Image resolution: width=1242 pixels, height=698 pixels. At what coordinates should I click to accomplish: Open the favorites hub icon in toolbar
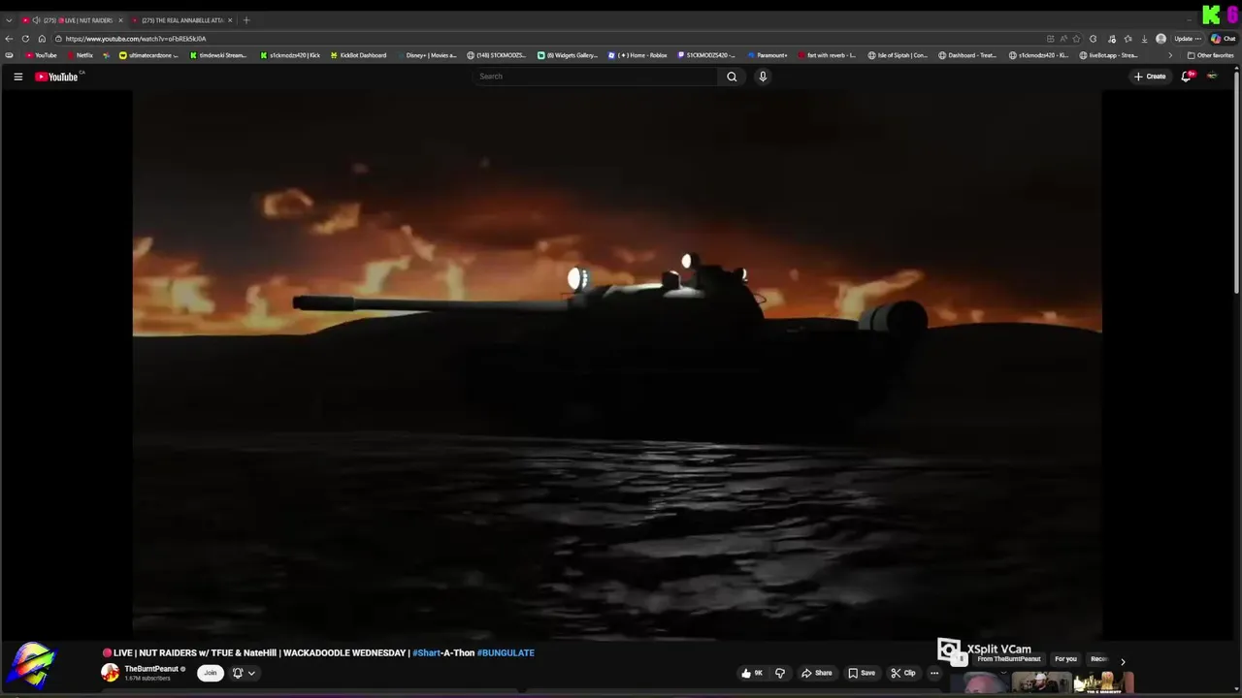coord(1128,39)
